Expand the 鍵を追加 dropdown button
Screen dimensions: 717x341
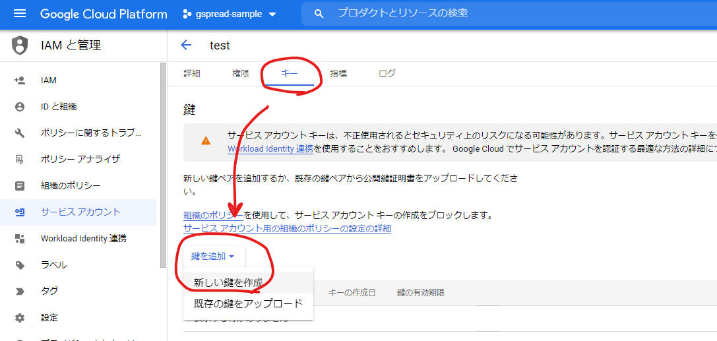213,256
